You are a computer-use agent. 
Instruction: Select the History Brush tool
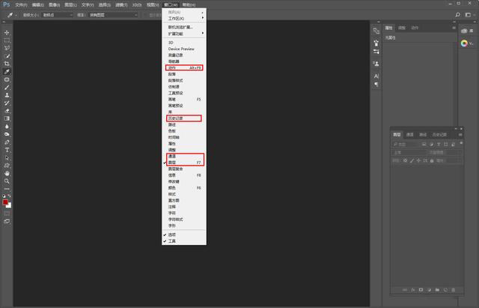(7, 103)
